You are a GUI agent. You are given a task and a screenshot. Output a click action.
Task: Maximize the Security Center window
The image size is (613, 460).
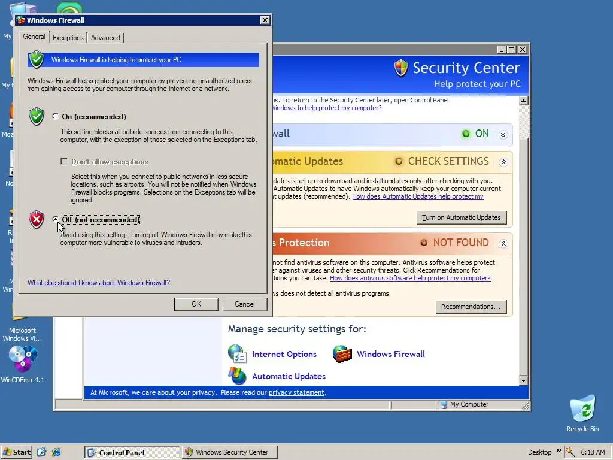(512, 50)
